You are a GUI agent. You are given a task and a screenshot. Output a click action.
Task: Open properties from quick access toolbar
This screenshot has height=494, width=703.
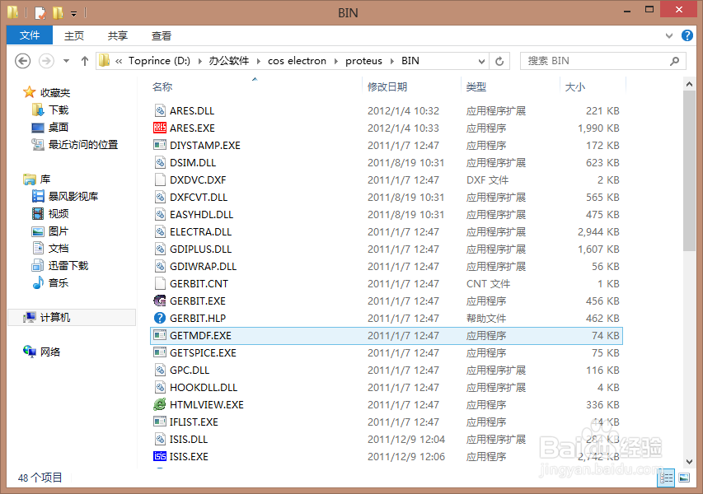[x=40, y=12]
